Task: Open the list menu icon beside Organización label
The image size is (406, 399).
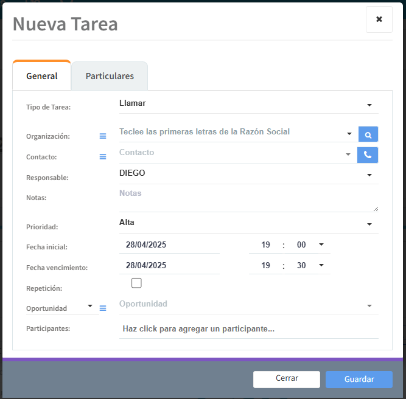Action: [103, 136]
